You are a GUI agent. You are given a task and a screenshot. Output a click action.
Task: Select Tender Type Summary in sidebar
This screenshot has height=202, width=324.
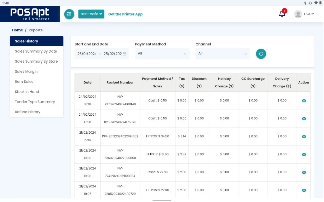tap(35, 102)
